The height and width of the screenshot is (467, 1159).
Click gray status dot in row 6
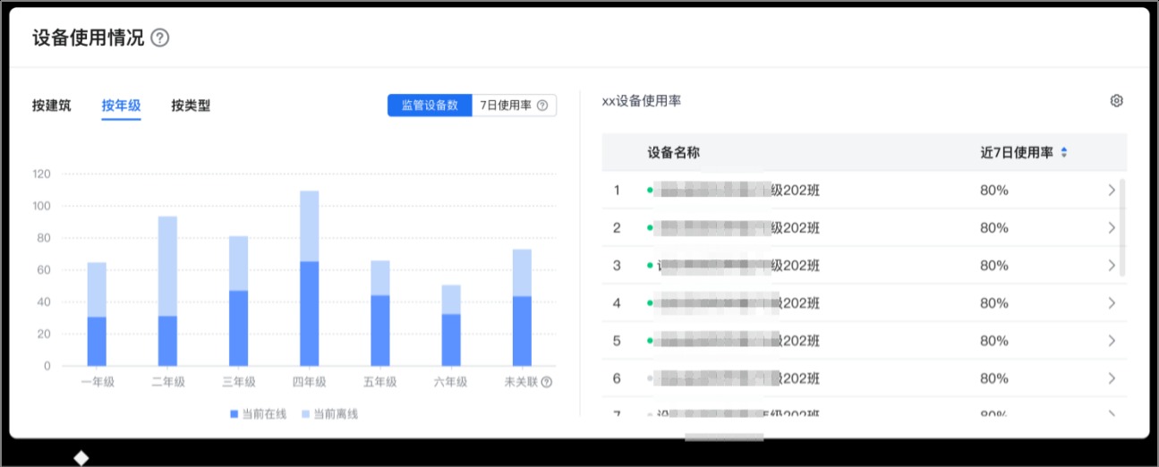[649, 378]
